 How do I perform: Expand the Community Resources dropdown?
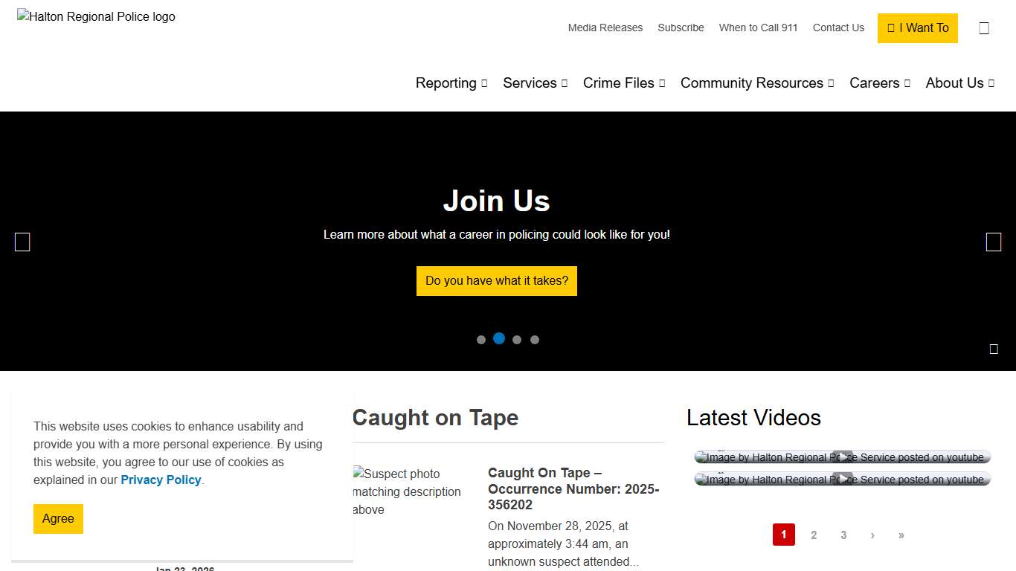pyautogui.click(x=756, y=83)
